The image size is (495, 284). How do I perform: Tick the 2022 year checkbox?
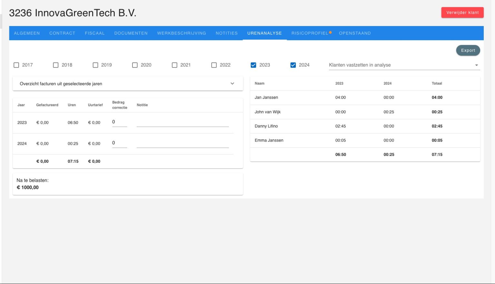tap(214, 65)
